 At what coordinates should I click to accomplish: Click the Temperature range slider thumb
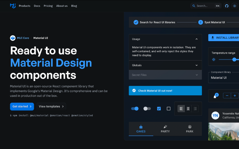click(x=234, y=59)
